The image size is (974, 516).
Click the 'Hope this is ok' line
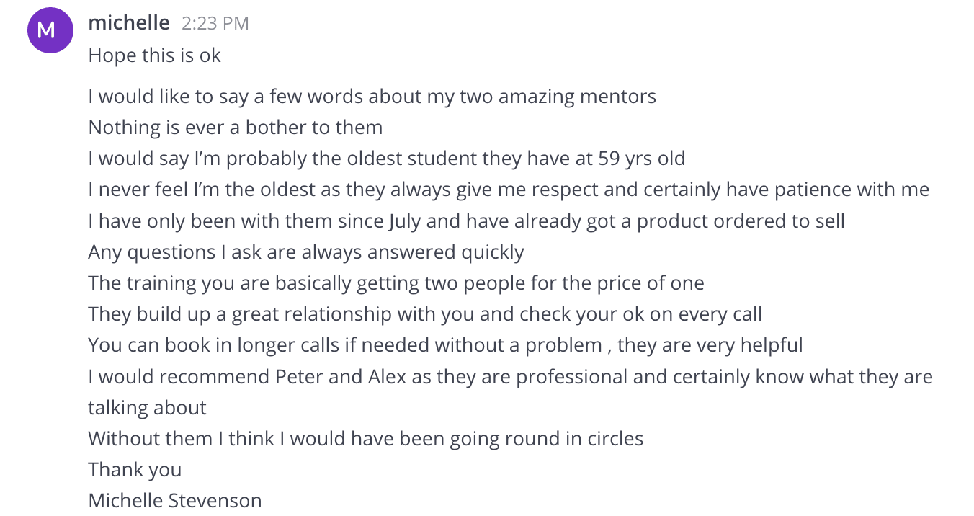[x=154, y=55]
